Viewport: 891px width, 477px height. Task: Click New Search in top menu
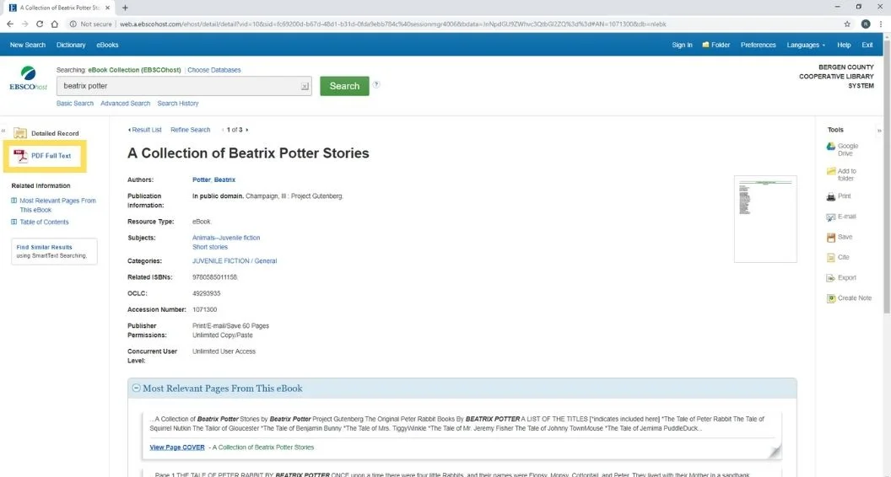[x=28, y=45]
